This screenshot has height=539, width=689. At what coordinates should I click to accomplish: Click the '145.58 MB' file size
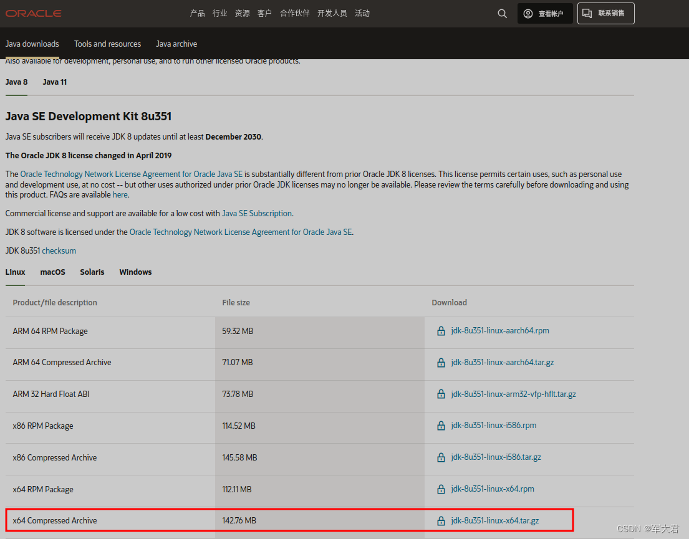(x=239, y=458)
